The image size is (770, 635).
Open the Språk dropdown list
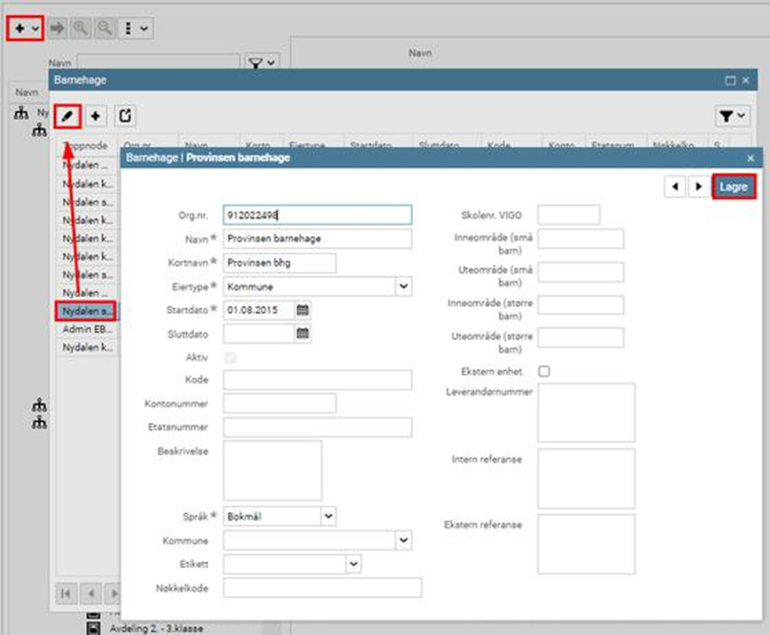(327, 516)
